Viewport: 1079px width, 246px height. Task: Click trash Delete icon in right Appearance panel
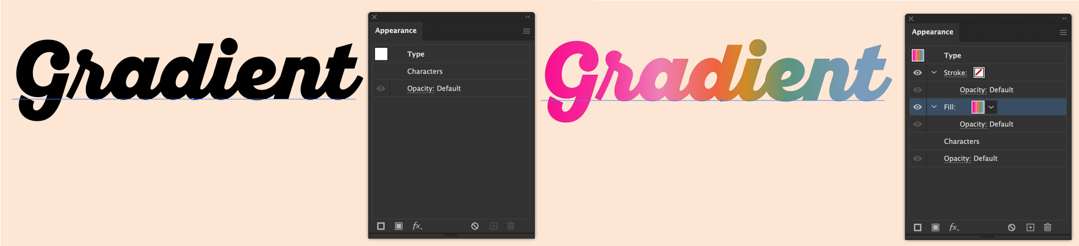point(1048,227)
